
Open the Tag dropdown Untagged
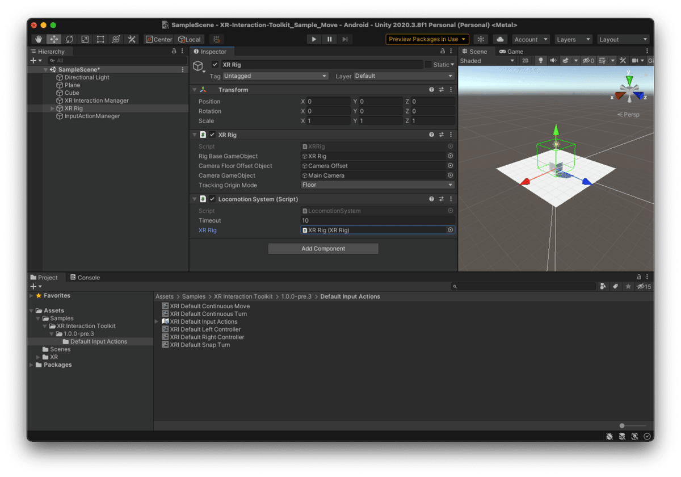[x=275, y=76]
